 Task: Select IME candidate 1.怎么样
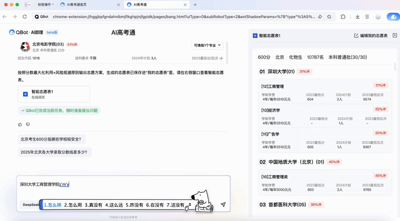(53, 205)
